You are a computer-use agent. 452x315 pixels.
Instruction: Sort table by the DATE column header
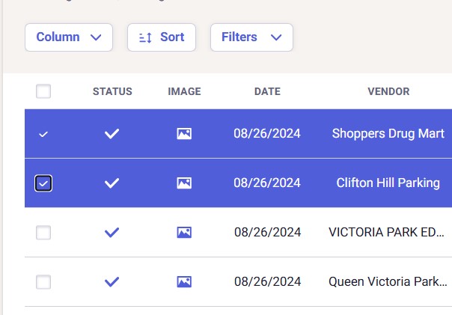(267, 91)
